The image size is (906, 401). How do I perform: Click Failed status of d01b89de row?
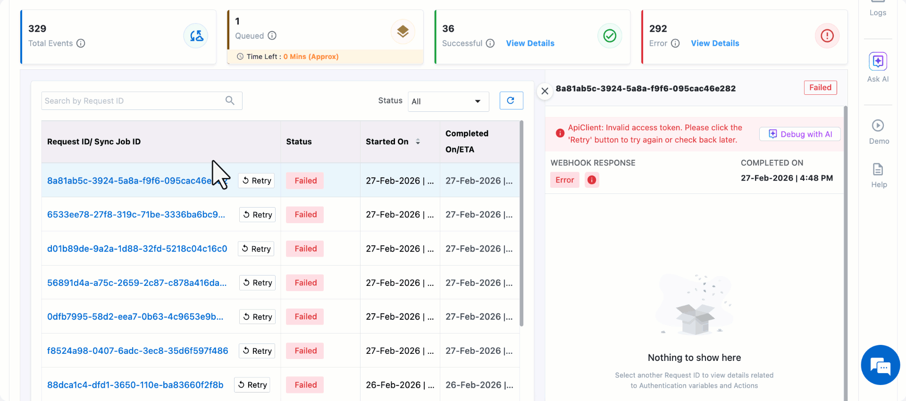[x=305, y=249]
